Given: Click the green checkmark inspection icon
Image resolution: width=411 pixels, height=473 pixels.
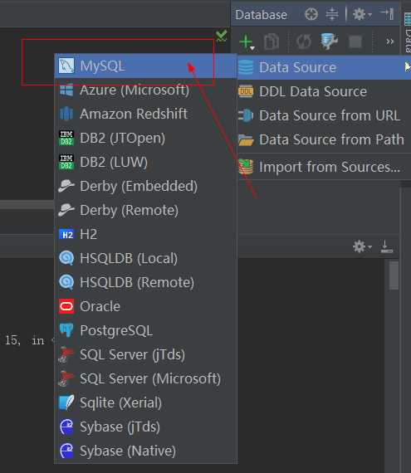Looking at the screenshot, I should 222,36.
